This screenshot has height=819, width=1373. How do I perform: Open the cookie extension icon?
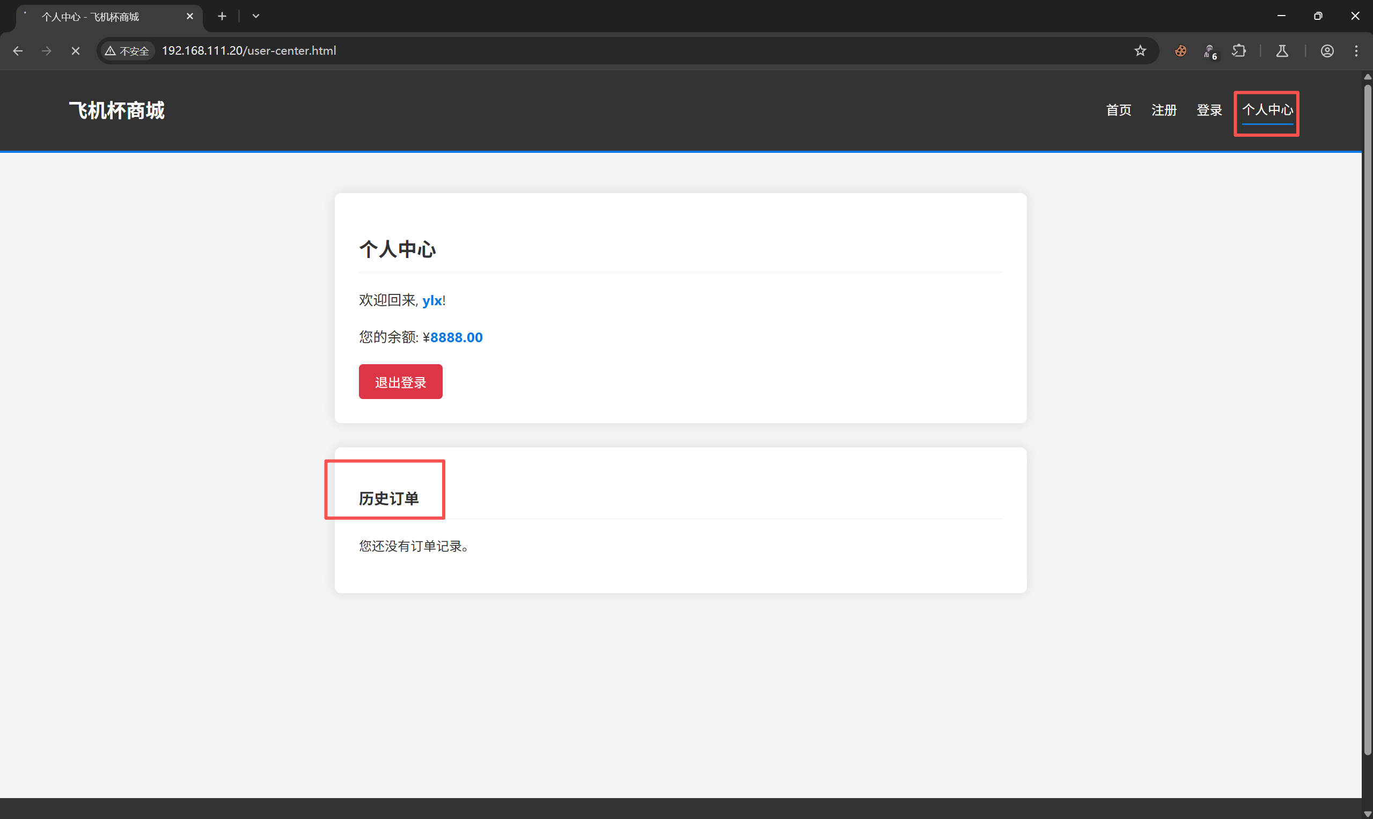click(x=1180, y=51)
